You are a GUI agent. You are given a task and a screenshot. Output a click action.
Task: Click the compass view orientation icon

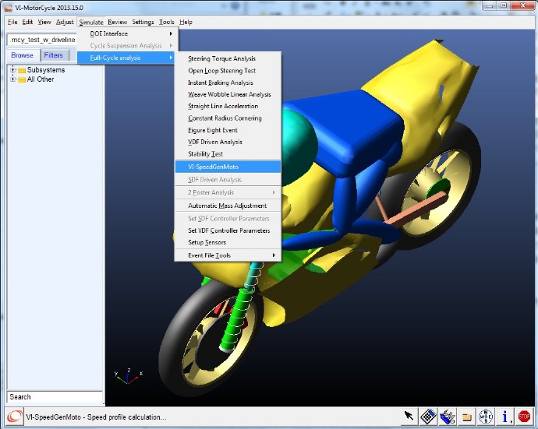486,417
